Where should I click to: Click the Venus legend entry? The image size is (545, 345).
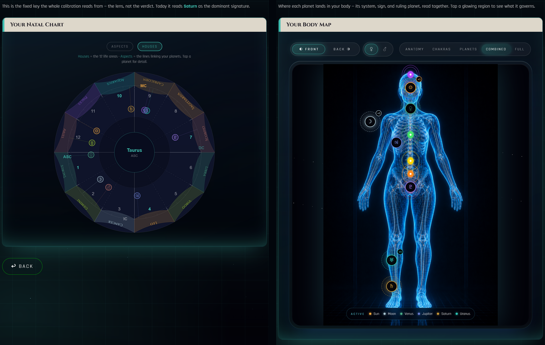pos(406,314)
